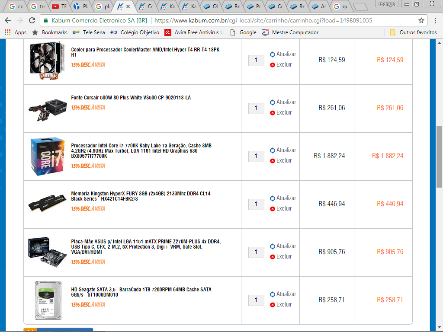Open the Avira Free Antivirus bookmark
Screen dimensions: 443x332
tap(194, 32)
